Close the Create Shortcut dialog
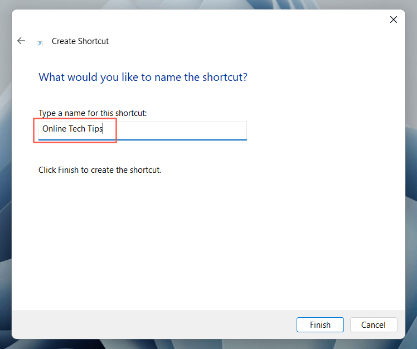The width and height of the screenshot is (417, 349). [393, 20]
